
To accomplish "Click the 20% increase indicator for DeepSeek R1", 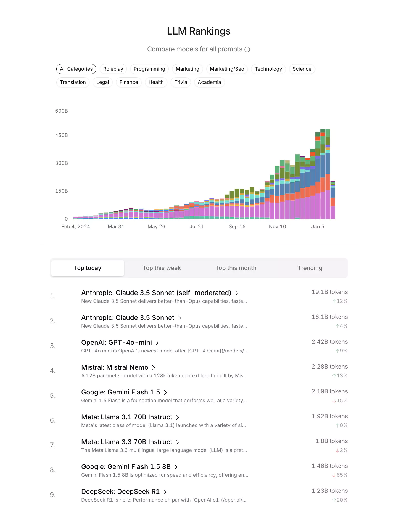I will point(340,500).
